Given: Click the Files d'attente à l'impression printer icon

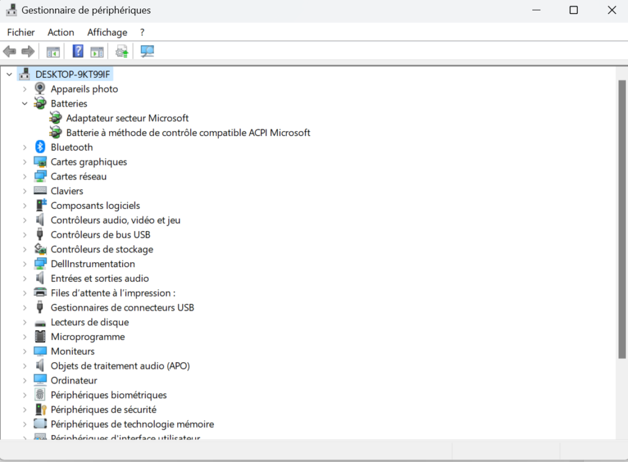Looking at the screenshot, I should click(x=40, y=292).
